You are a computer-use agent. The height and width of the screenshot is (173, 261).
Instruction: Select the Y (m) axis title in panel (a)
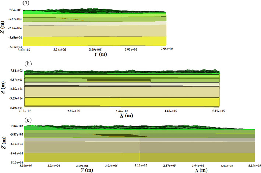100,54
